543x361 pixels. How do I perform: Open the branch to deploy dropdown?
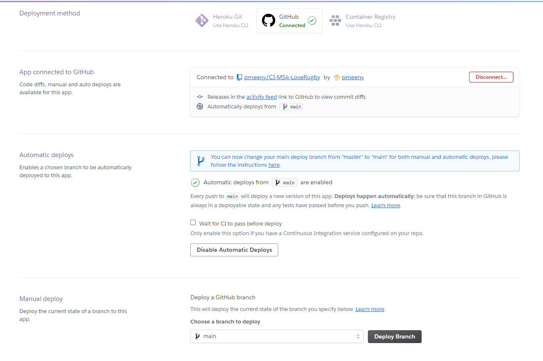click(277, 336)
